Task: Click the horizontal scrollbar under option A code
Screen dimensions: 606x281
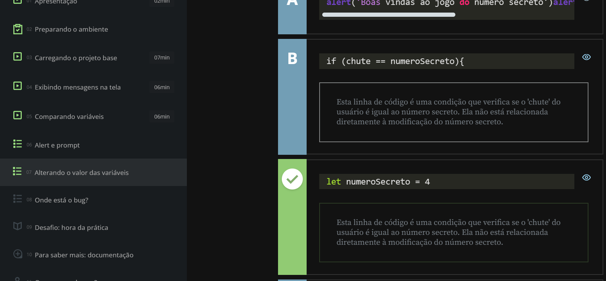Action: click(389, 14)
